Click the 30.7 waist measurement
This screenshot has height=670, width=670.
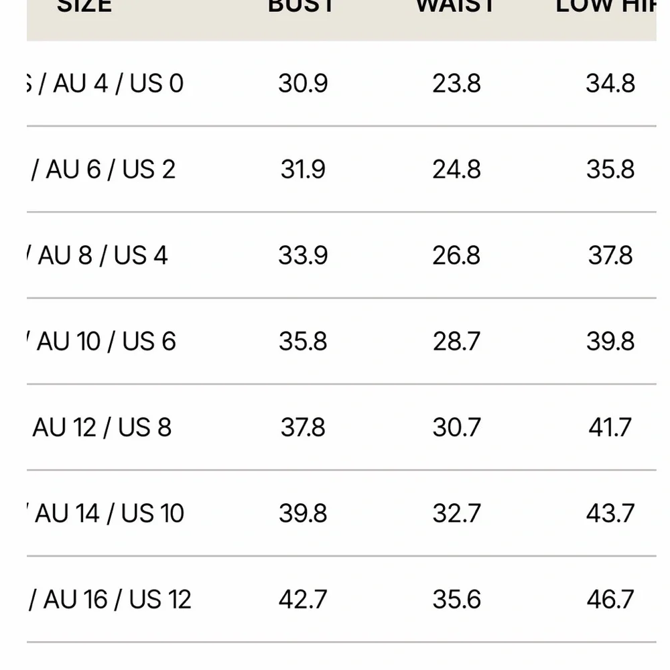point(456,427)
